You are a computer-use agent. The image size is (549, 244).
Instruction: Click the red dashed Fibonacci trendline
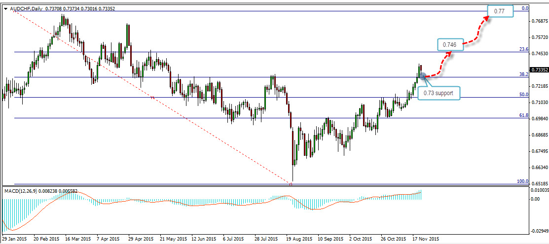coord(148,93)
